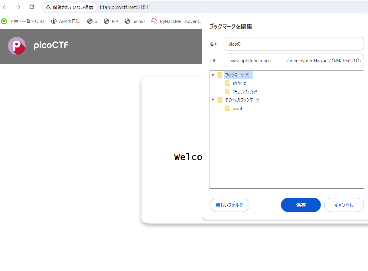Create a folder with 新しいフォルダ button
Image resolution: width=368 pixels, height=271 pixels.
(229, 205)
